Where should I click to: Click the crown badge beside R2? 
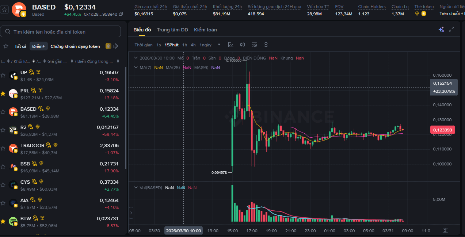37,127
